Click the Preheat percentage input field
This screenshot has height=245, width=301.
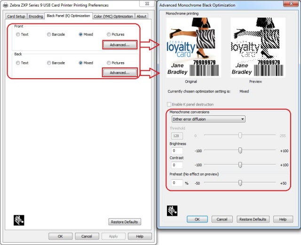(176, 183)
